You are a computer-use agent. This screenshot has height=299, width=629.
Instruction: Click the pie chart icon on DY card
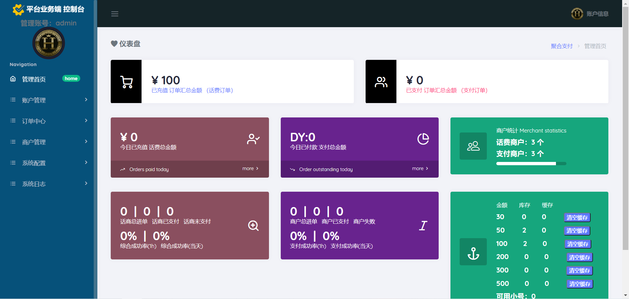pyautogui.click(x=423, y=139)
